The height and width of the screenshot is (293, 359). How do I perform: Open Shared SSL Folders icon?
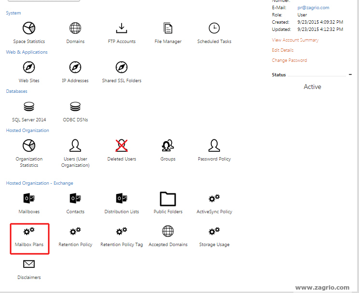(122, 67)
